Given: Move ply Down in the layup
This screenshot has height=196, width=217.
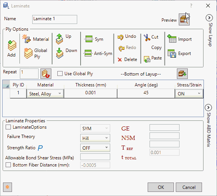Looking at the screenshot, I should pyautogui.click(x=60, y=53).
